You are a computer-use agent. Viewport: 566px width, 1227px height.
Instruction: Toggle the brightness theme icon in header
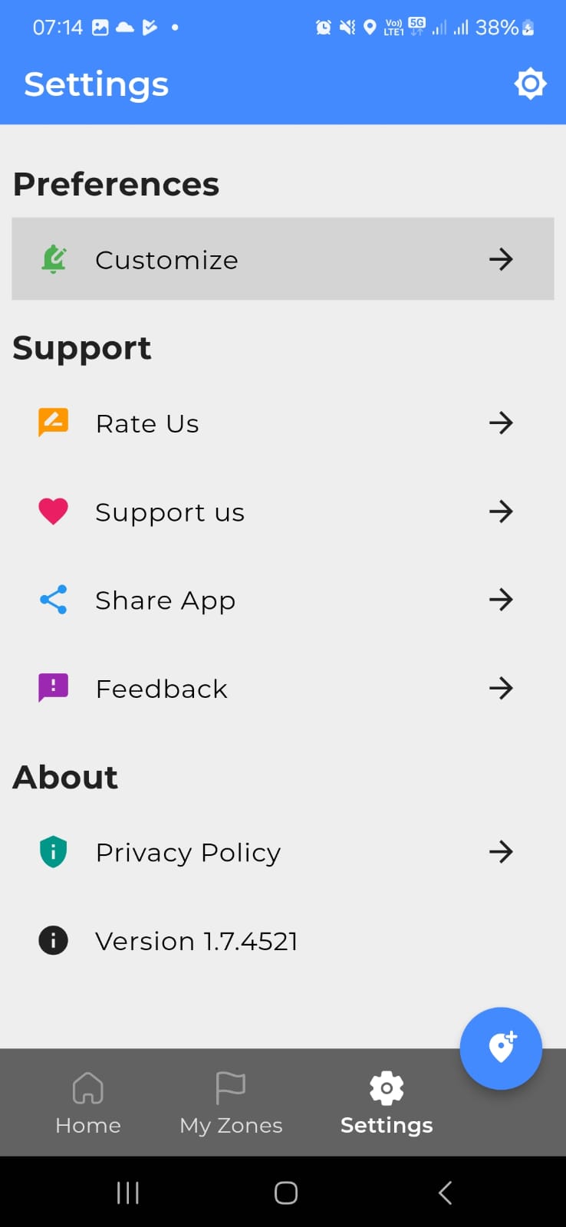(530, 84)
